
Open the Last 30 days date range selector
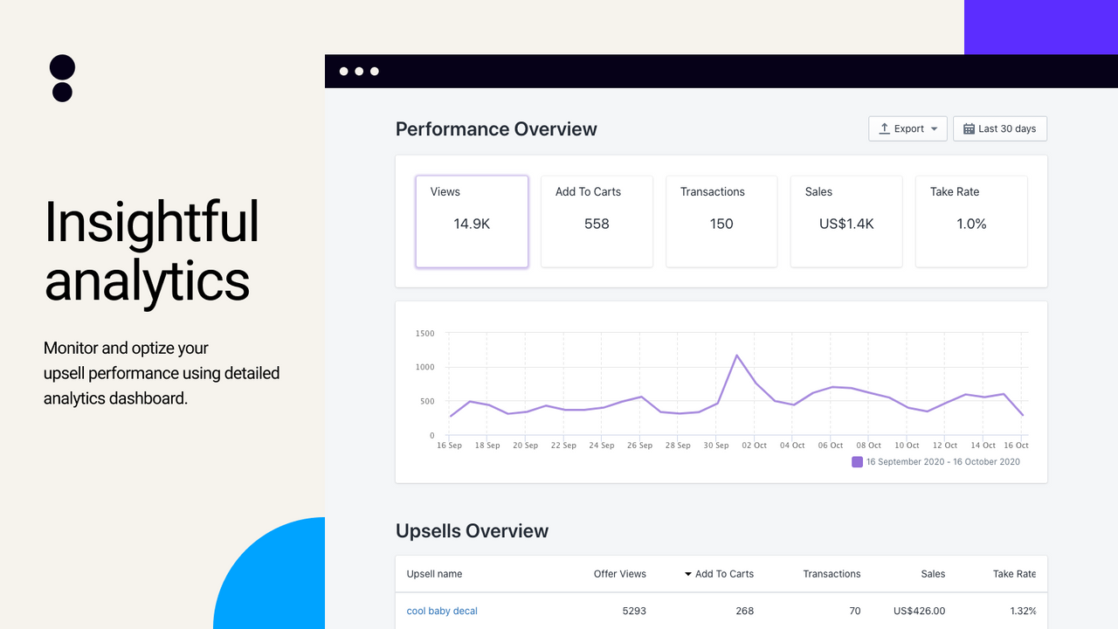coord(999,128)
